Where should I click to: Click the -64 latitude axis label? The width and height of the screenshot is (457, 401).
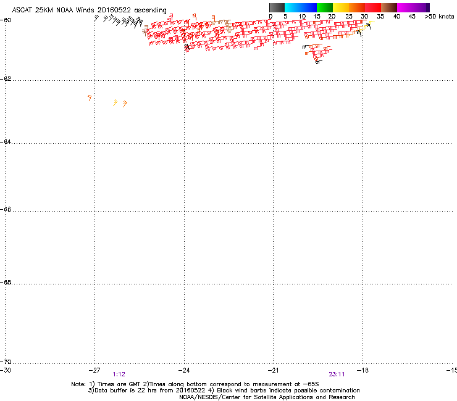pos(6,142)
